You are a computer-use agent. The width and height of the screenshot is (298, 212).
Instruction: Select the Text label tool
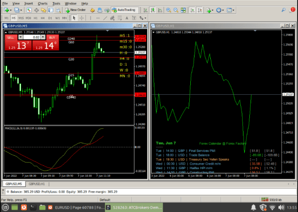pos(127,18)
